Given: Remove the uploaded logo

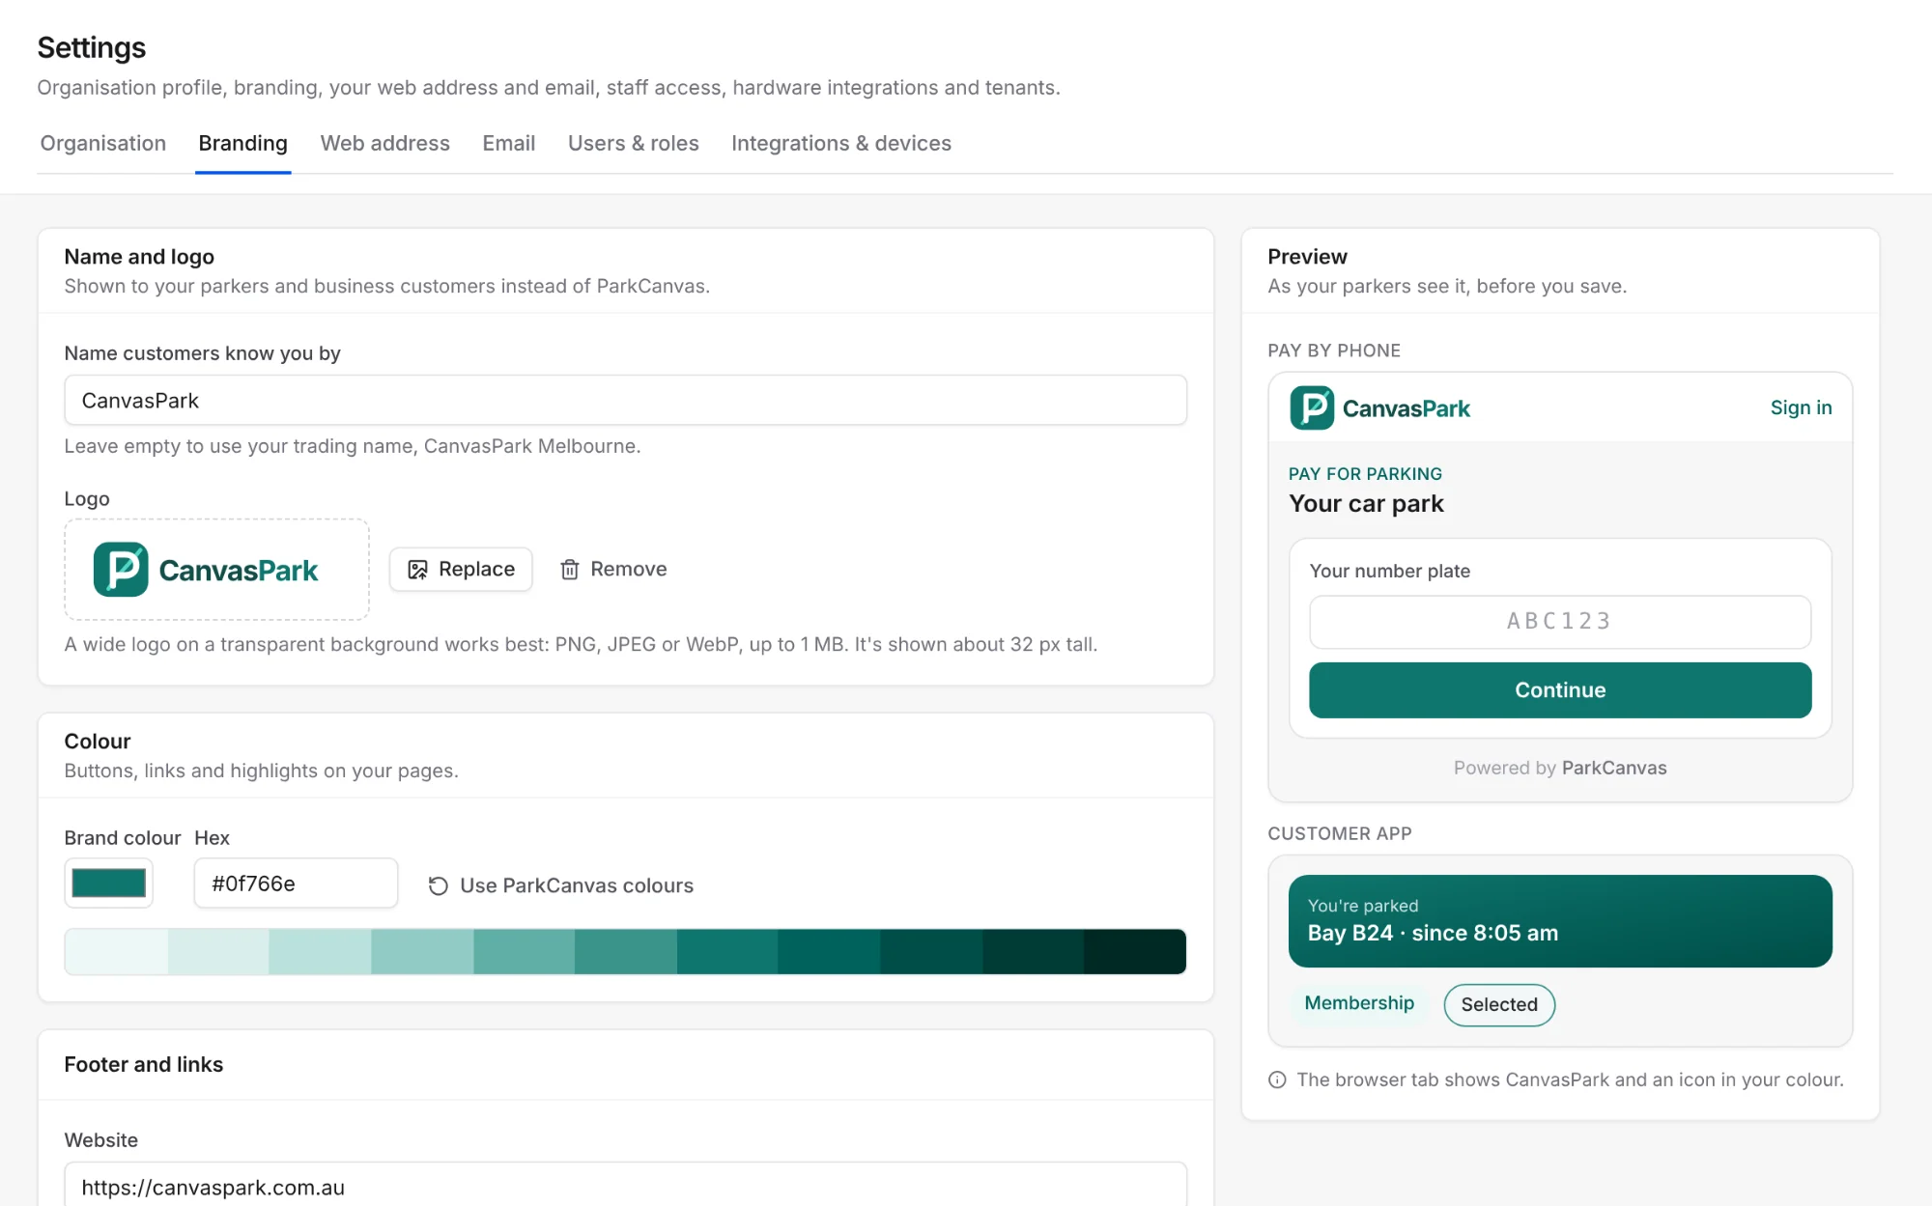Looking at the screenshot, I should [x=613, y=570].
